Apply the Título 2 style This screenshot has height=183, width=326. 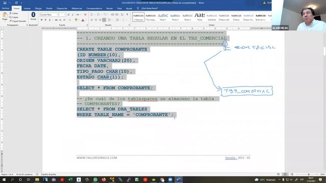pyautogui.click(x=175, y=17)
